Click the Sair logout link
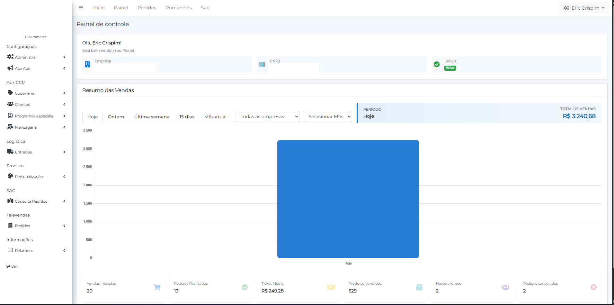614x305 pixels. tap(13, 266)
